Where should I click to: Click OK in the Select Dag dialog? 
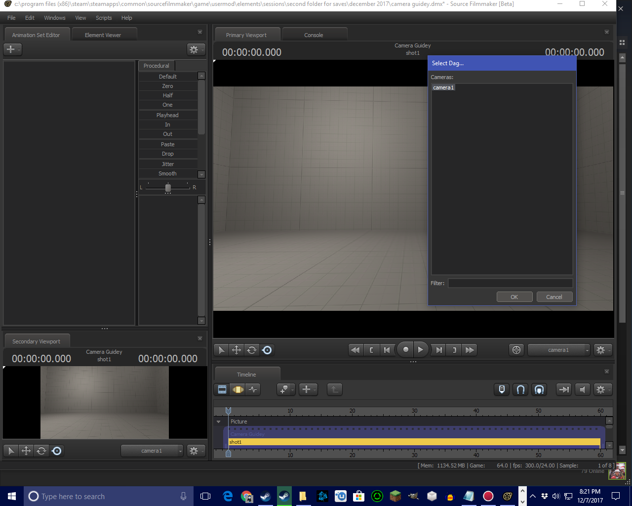click(514, 297)
